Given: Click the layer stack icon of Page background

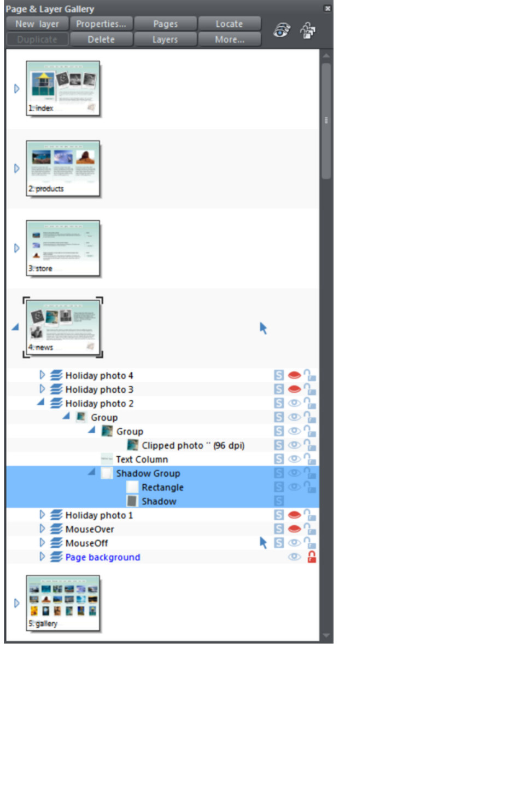Looking at the screenshot, I should click(x=56, y=557).
